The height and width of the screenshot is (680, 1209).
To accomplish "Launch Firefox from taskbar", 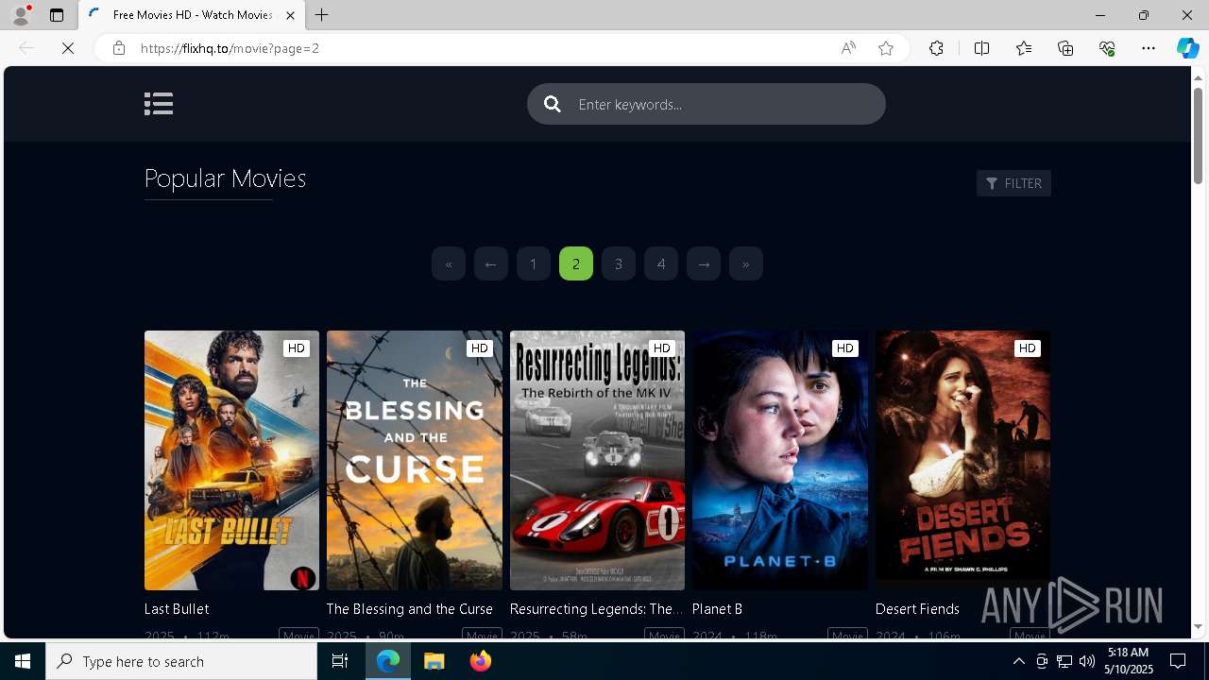I will (481, 661).
